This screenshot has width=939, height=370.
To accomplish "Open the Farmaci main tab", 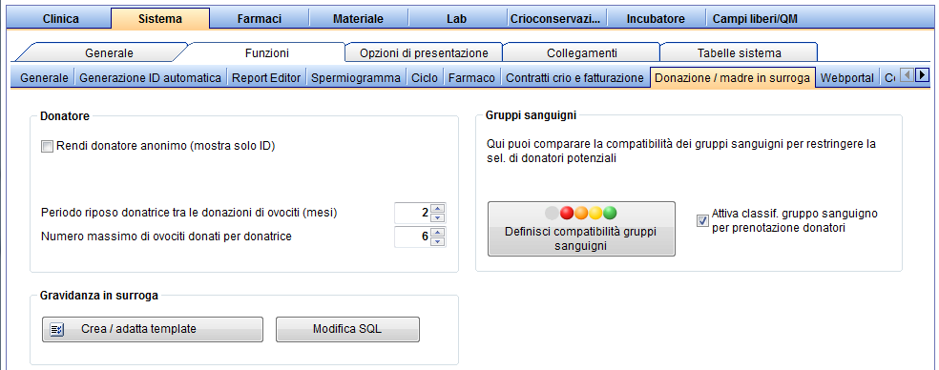I will click(x=260, y=18).
